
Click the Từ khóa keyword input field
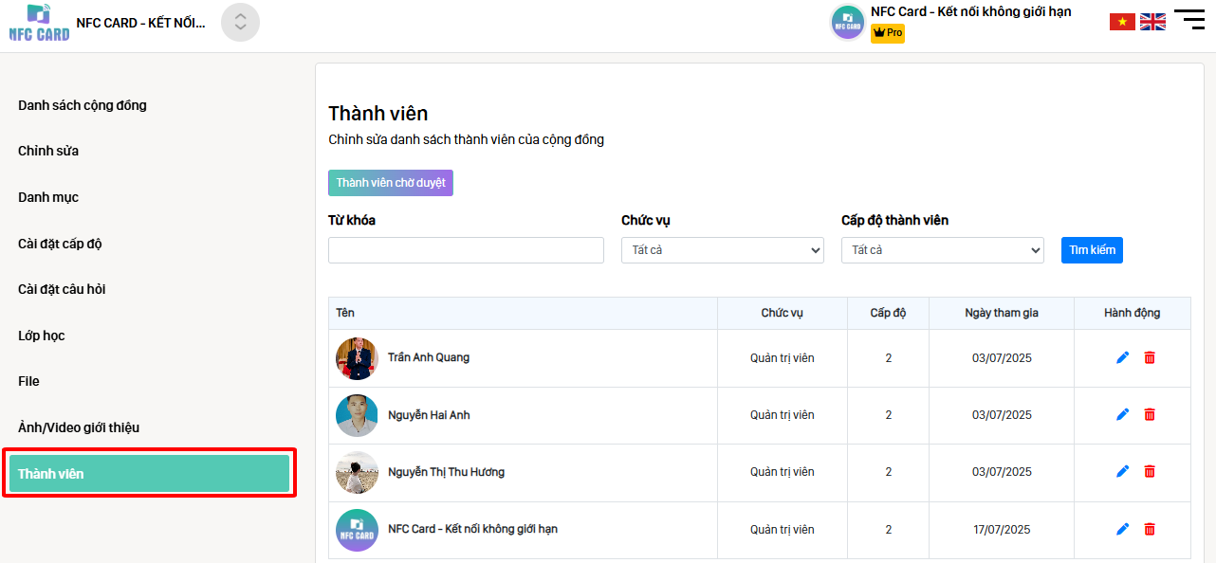pos(466,250)
